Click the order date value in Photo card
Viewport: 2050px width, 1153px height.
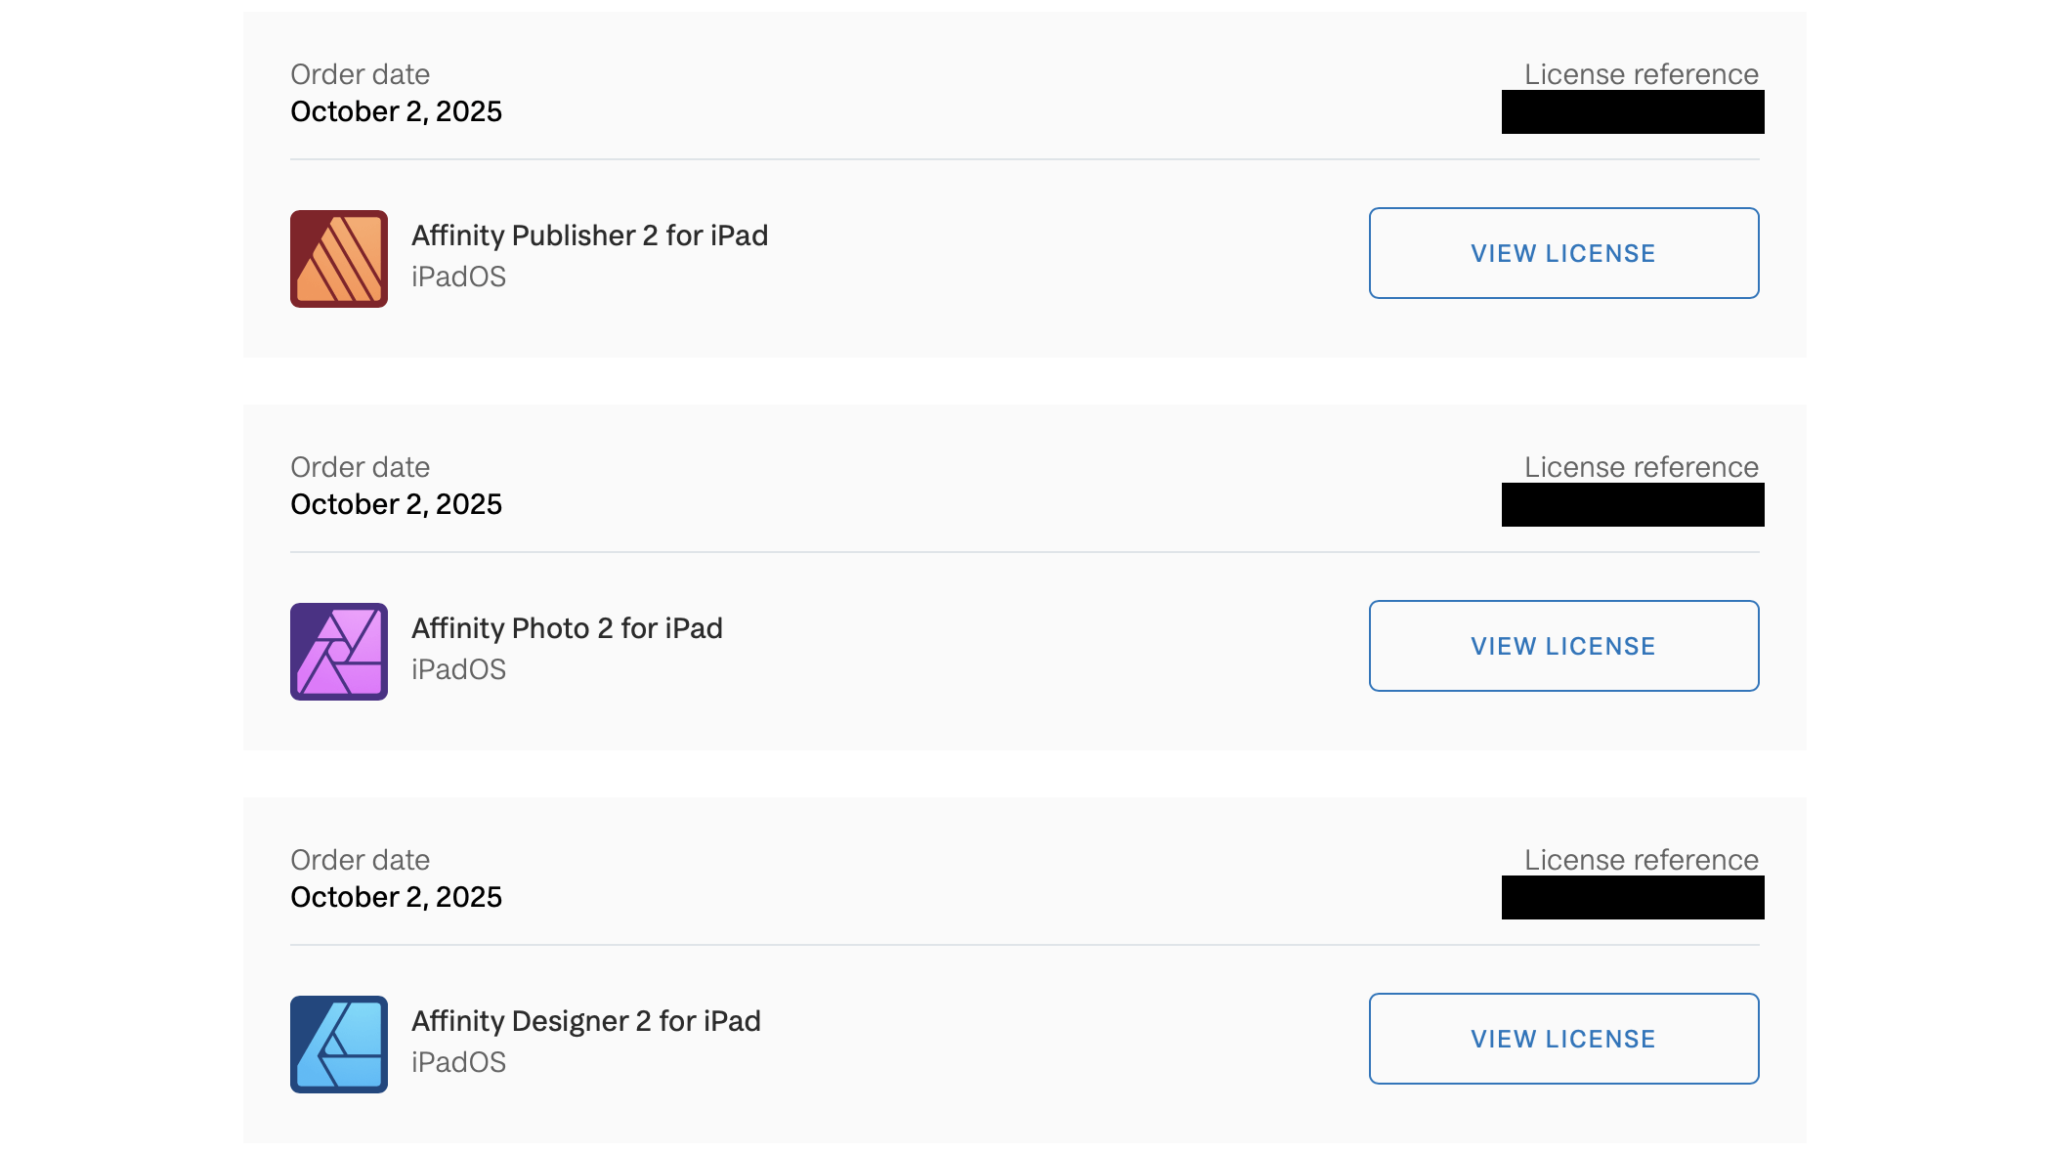(396, 505)
